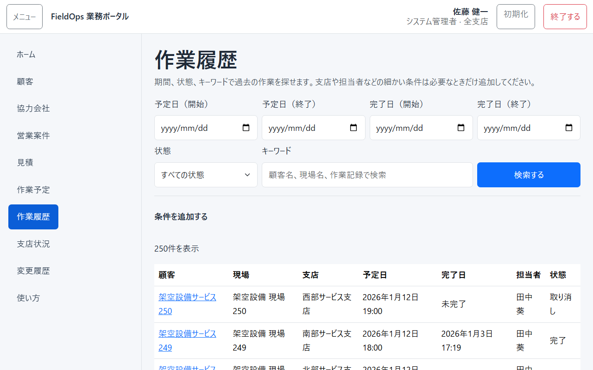This screenshot has height=370, width=593.
Task: Click the 担当者 column header
Action: pos(529,275)
